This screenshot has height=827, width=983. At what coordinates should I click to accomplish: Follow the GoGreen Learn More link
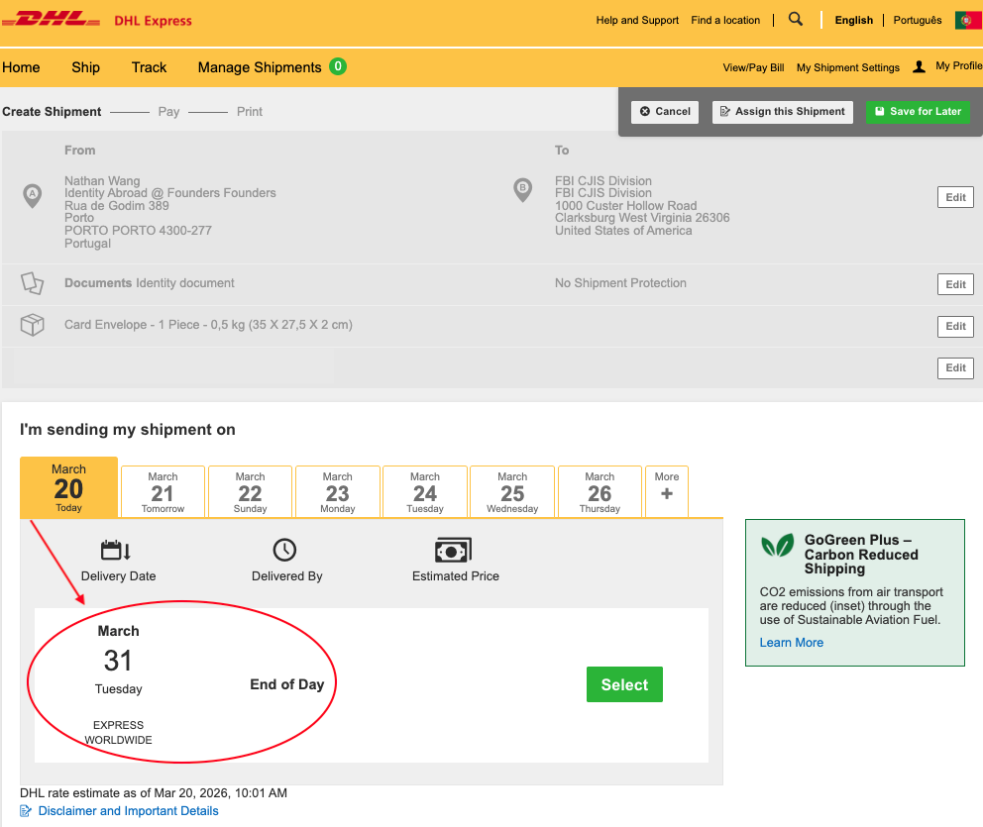pyautogui.click(x=791, y=643)
